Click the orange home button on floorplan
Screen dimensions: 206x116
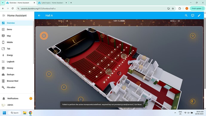pos(44,36)
